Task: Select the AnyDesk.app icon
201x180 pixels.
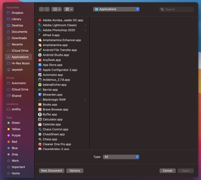Action: [40, 60]
